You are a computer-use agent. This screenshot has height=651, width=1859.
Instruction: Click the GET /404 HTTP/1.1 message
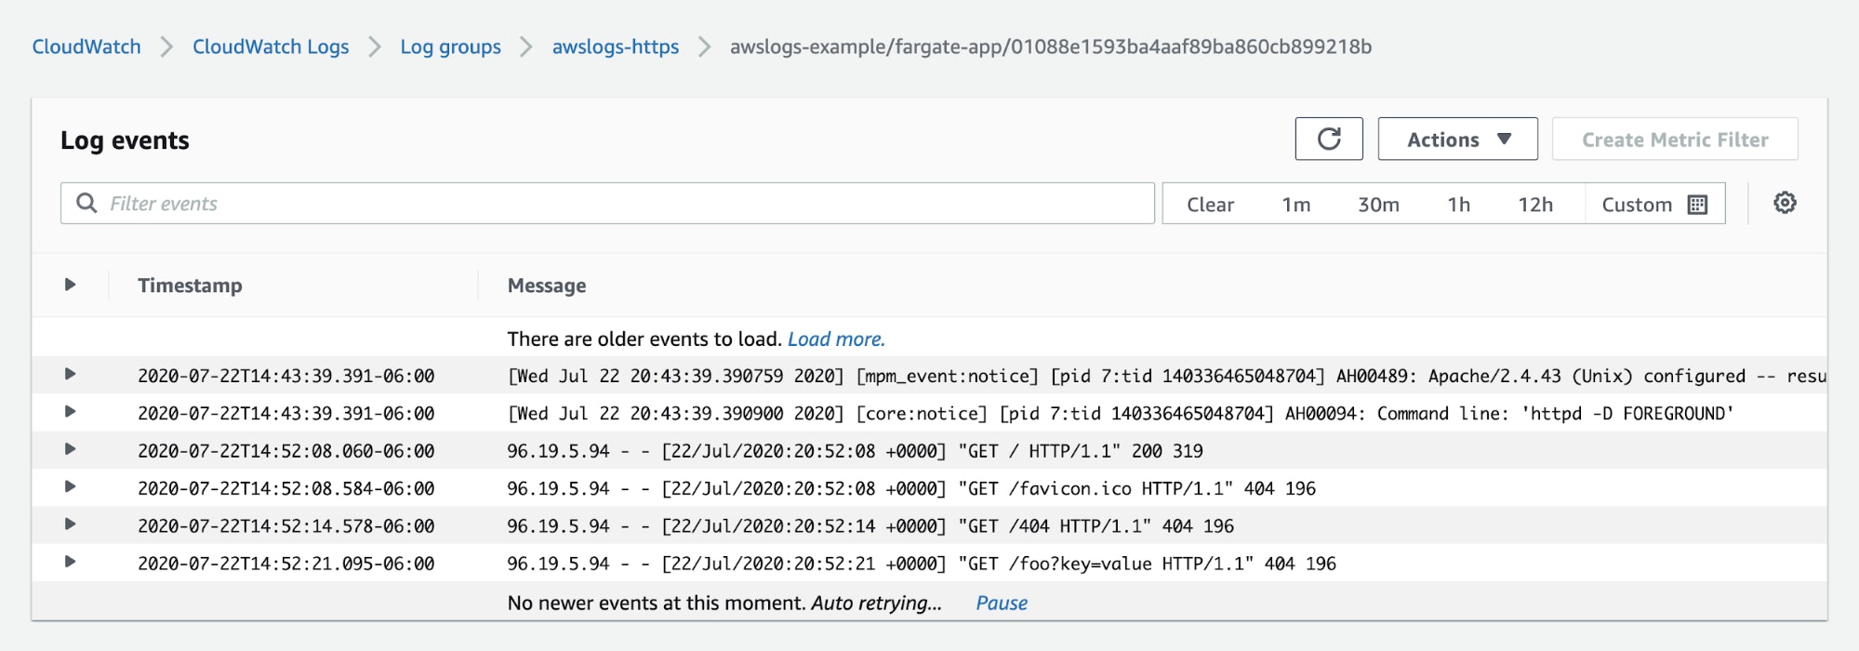click(870, 526)
